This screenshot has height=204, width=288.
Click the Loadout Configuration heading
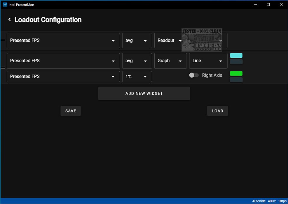pyautogui.click(x=48, y=20)
